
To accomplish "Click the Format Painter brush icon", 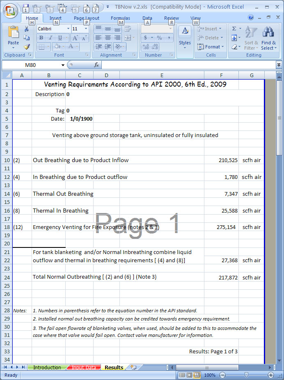I will (26, 46).
